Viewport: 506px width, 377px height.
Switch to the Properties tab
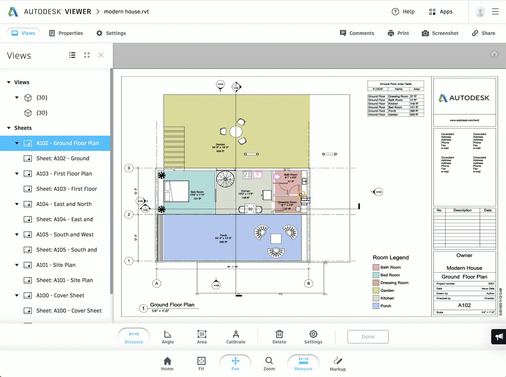coord(66,33)
